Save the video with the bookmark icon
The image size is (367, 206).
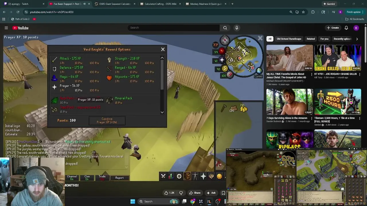(223, 193)
